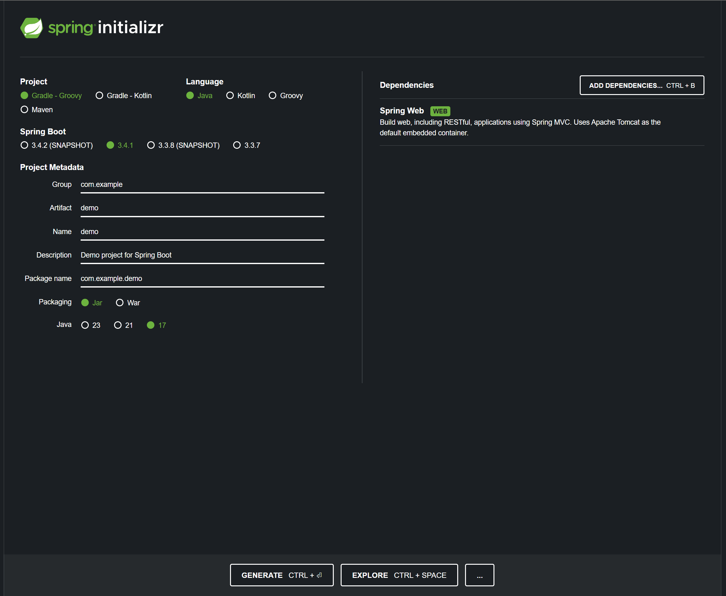Viewport: 726px width, 596px height.
Task: Open the Add Dependencies dialog
Action: [x=642, y=85]
